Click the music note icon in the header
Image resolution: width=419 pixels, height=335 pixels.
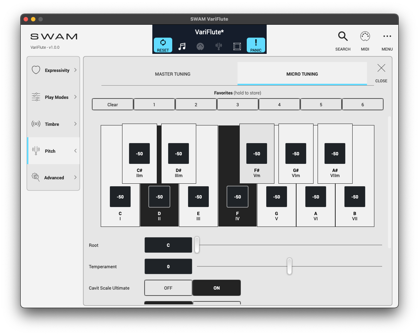click(182, 46)
